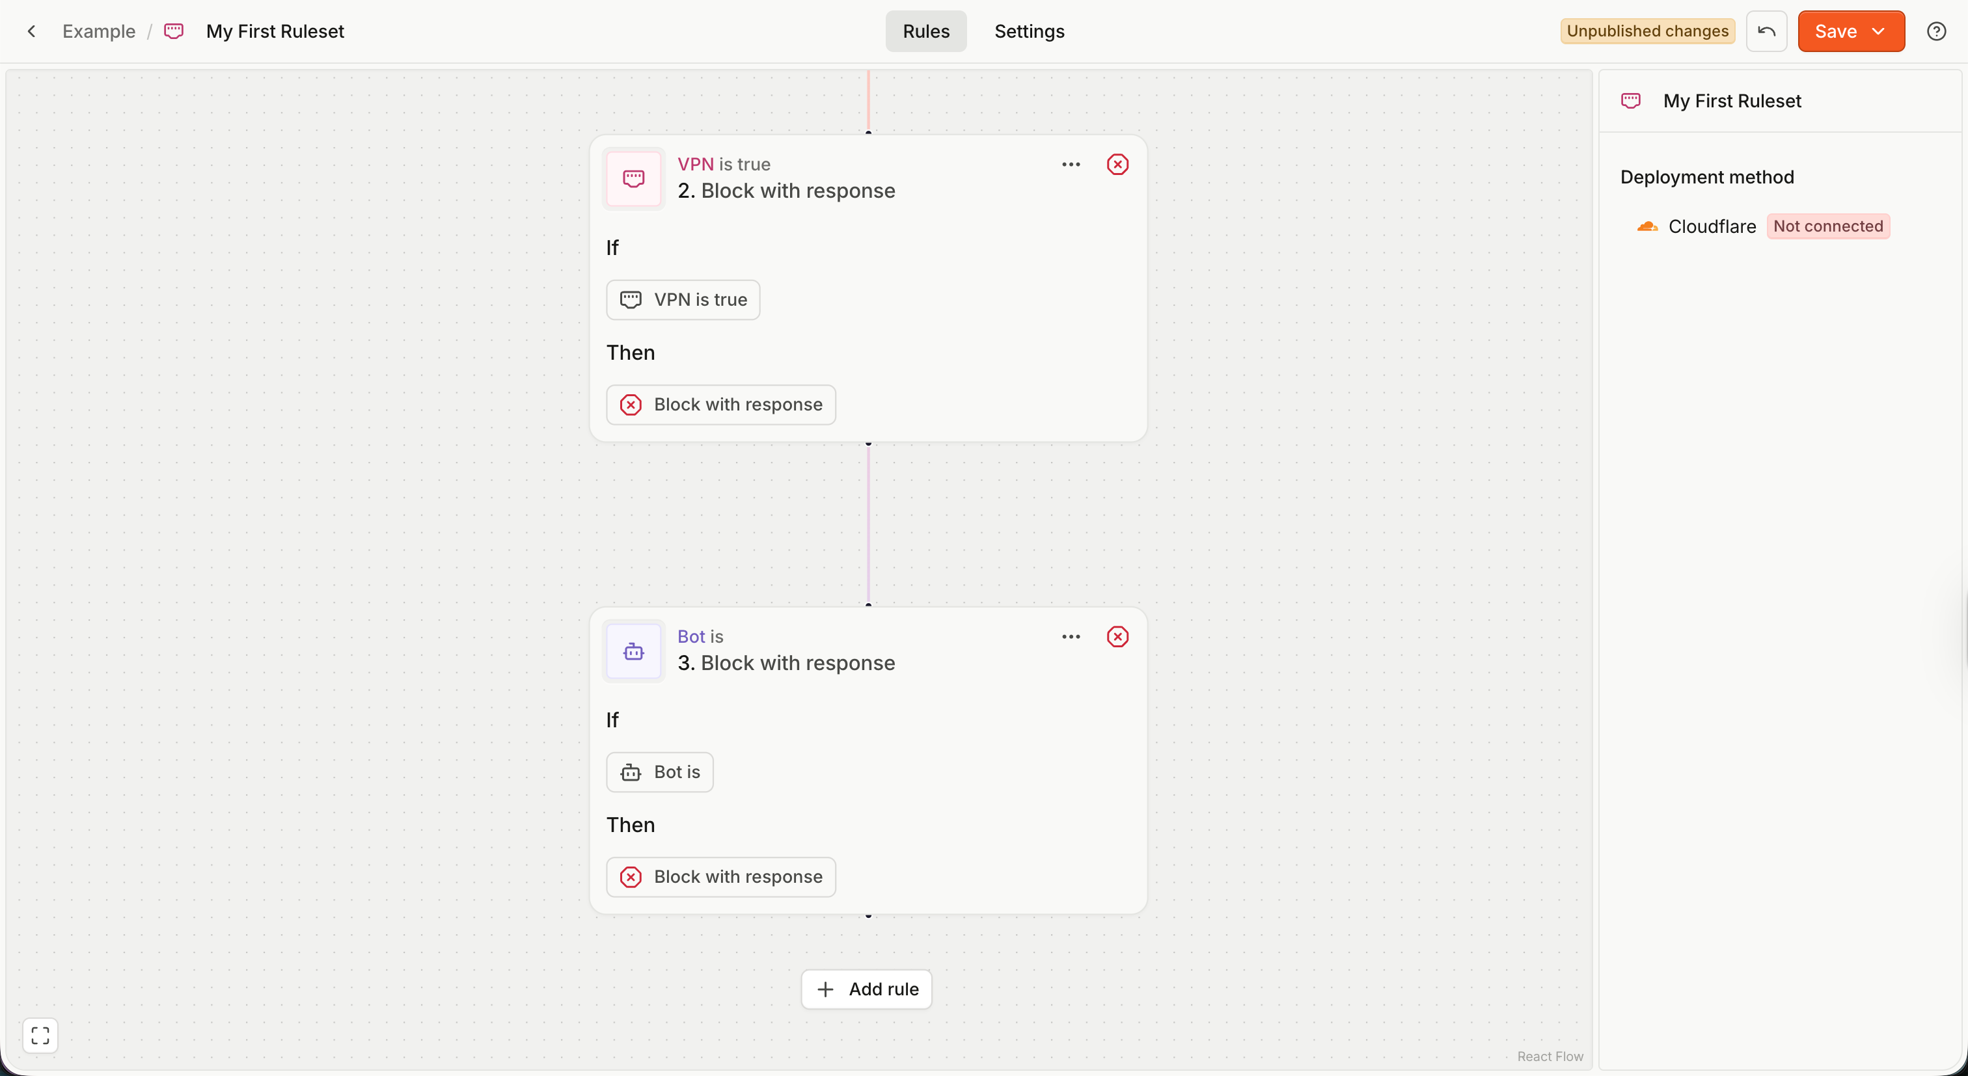Image resolution: width=1968 pixels, height=1076 pixels.
Task: Click the VPN rule icon tile
Action: click(x=633, y=179)
